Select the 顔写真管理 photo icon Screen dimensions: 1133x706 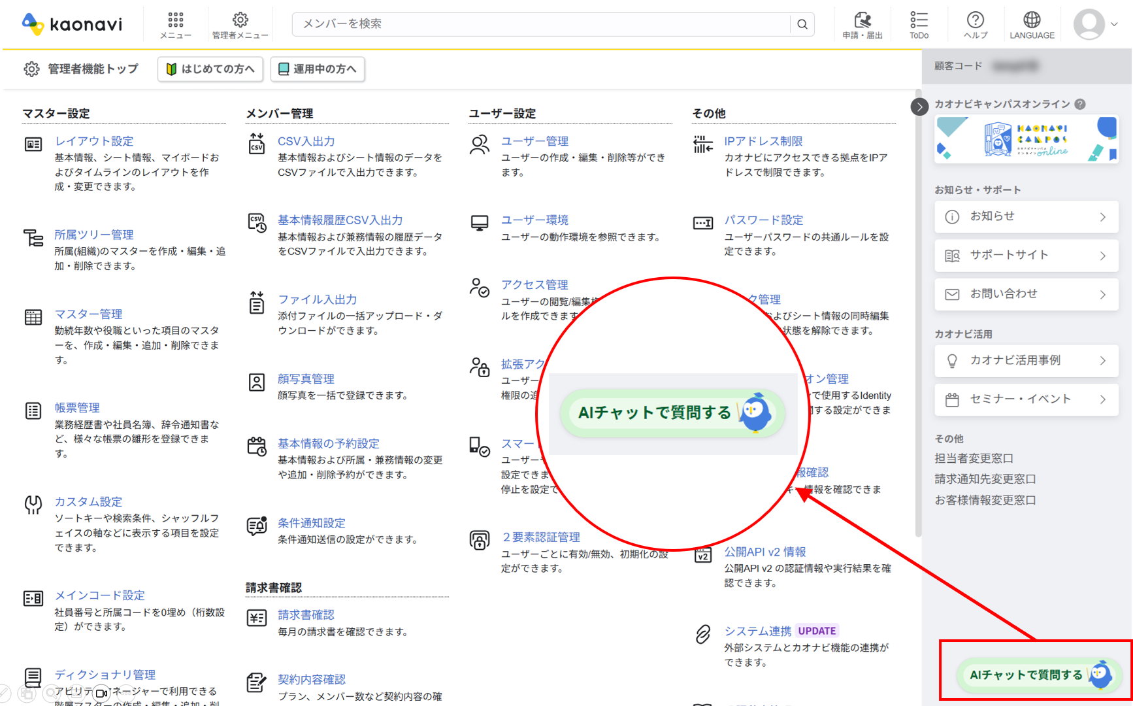point(256,381)
